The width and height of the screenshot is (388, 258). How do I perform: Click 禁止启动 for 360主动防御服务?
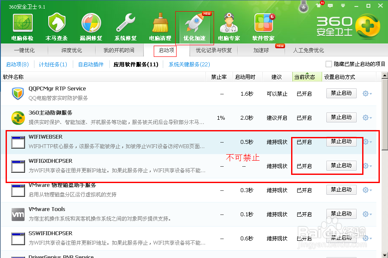click(341, 117)
